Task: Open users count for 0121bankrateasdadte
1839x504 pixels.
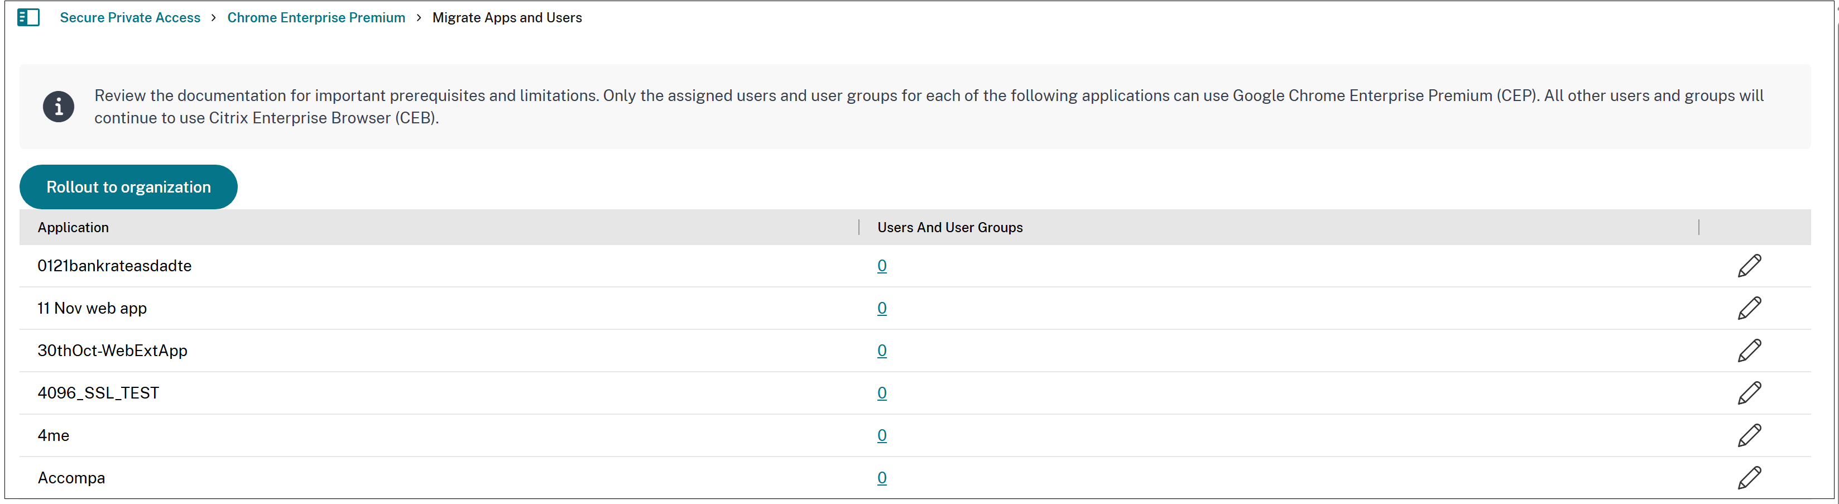Action: [x=882, y=265]
